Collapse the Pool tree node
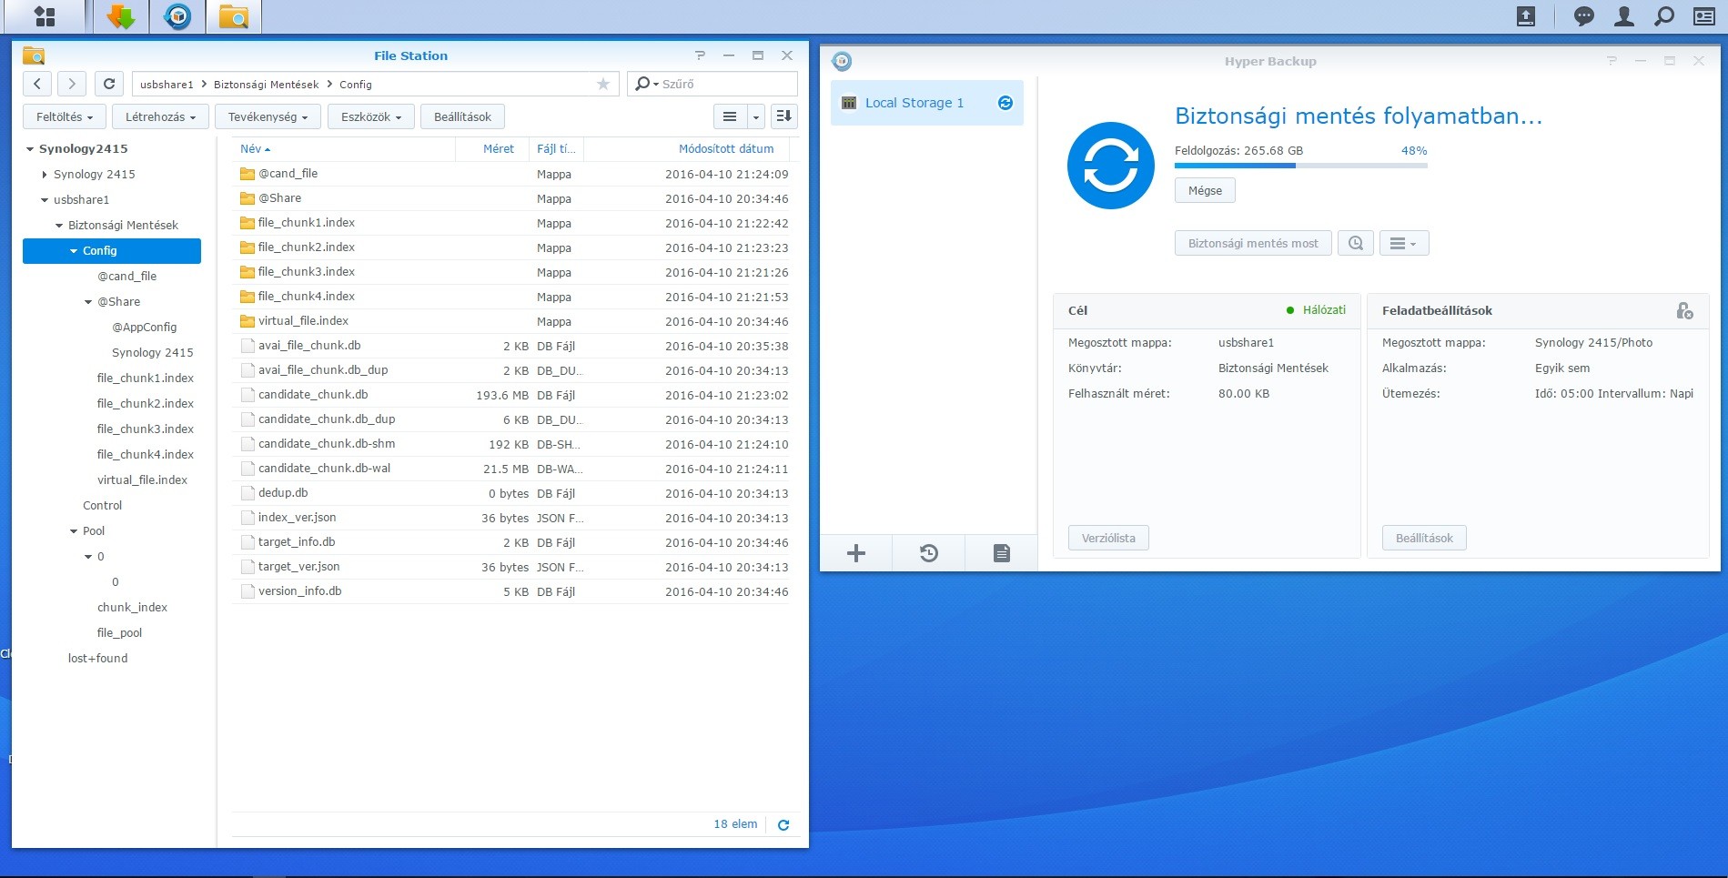1728x878 pixels. (74, 531)
